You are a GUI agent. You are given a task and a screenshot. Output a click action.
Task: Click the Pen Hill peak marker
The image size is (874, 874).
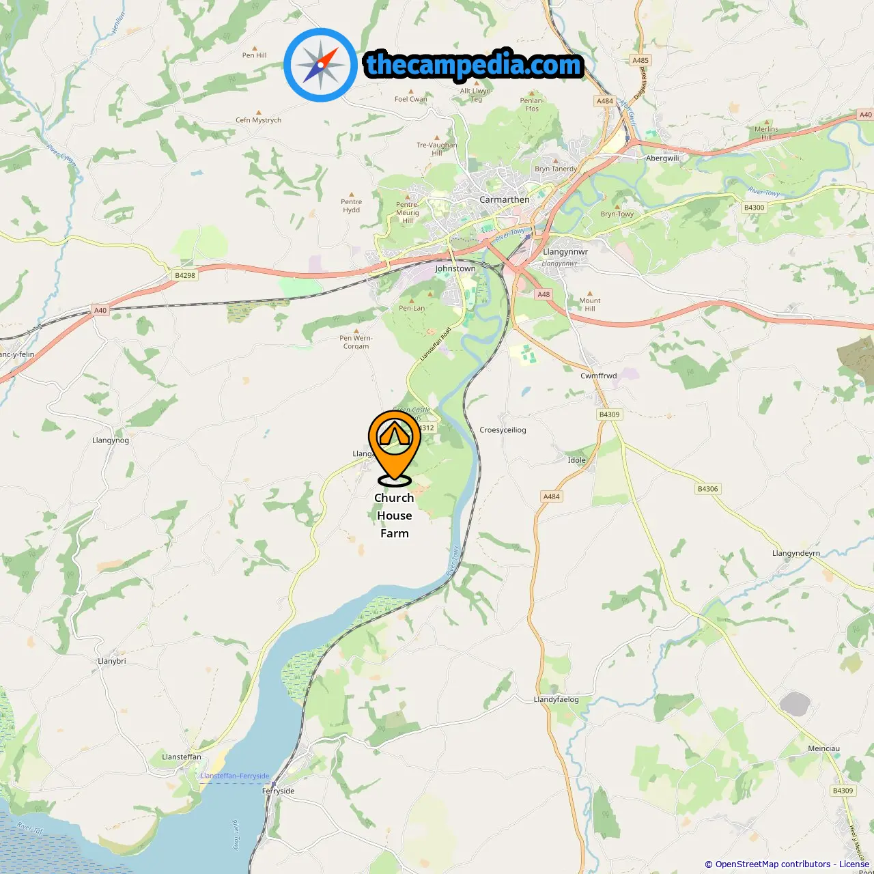[x=255, y=48]
